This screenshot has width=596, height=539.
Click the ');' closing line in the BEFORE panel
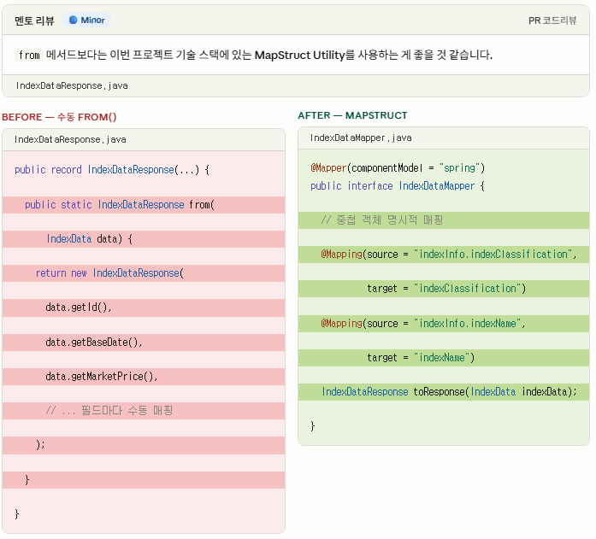tap(144, 445)
